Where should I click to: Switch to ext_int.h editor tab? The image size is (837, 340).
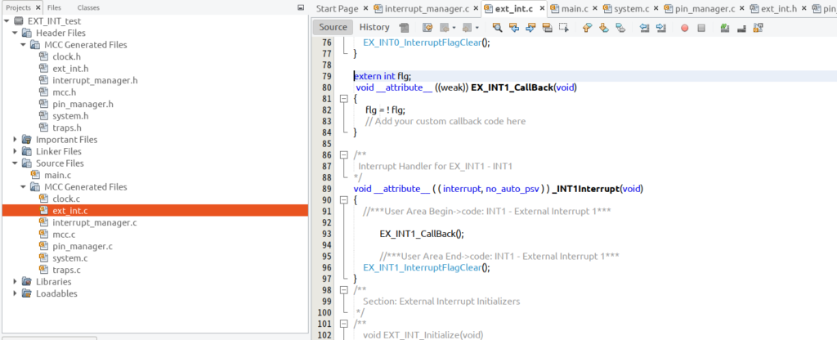[x=779, y=8]
